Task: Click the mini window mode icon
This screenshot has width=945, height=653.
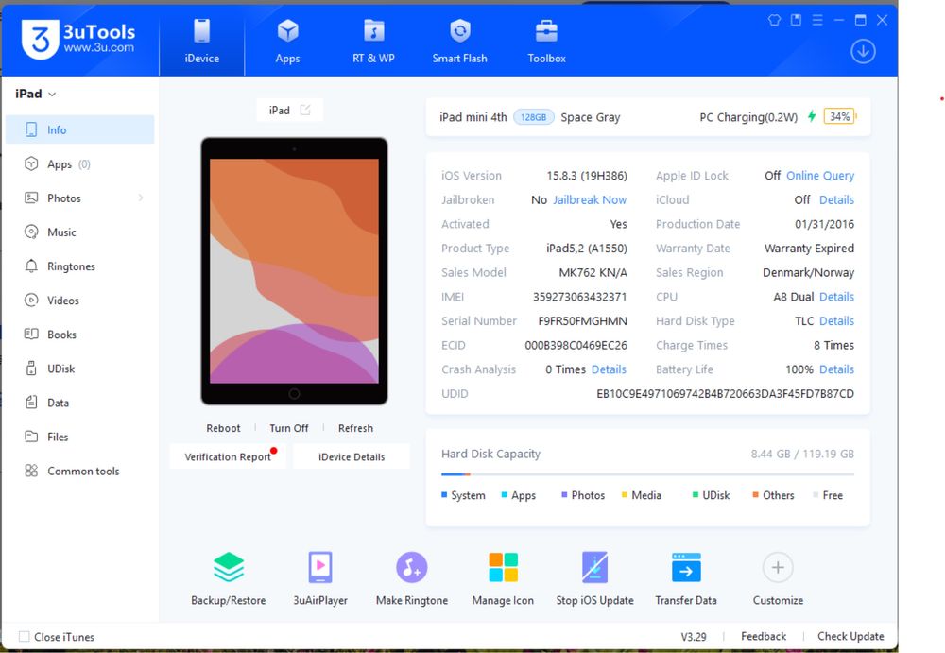Action: coord(796,20)
